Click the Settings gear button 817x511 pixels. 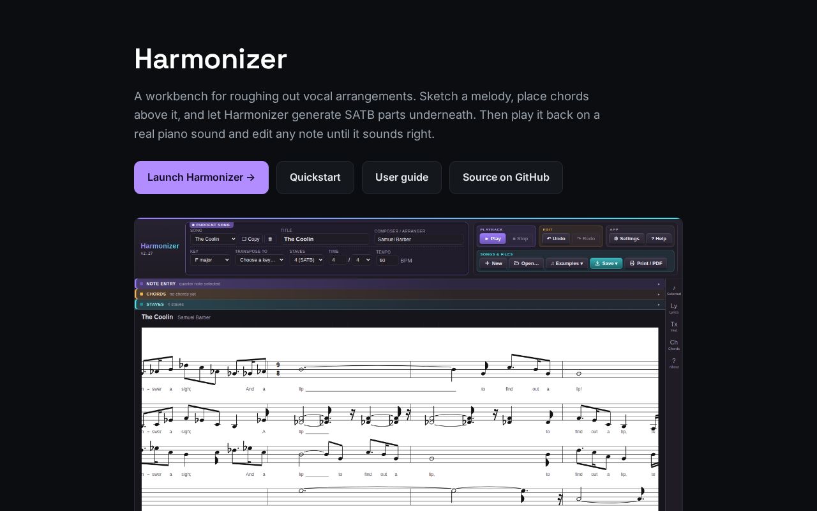(x=626, y=238)
